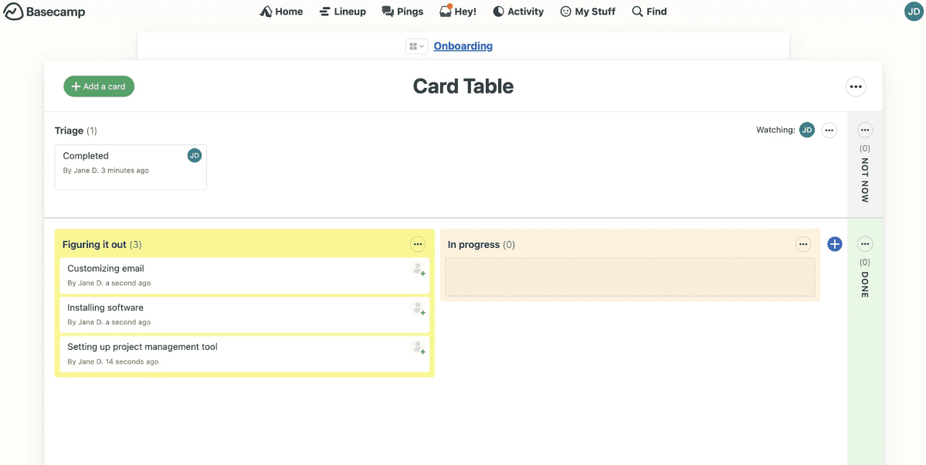Assign someone to Installing software card

pos(418,308)
